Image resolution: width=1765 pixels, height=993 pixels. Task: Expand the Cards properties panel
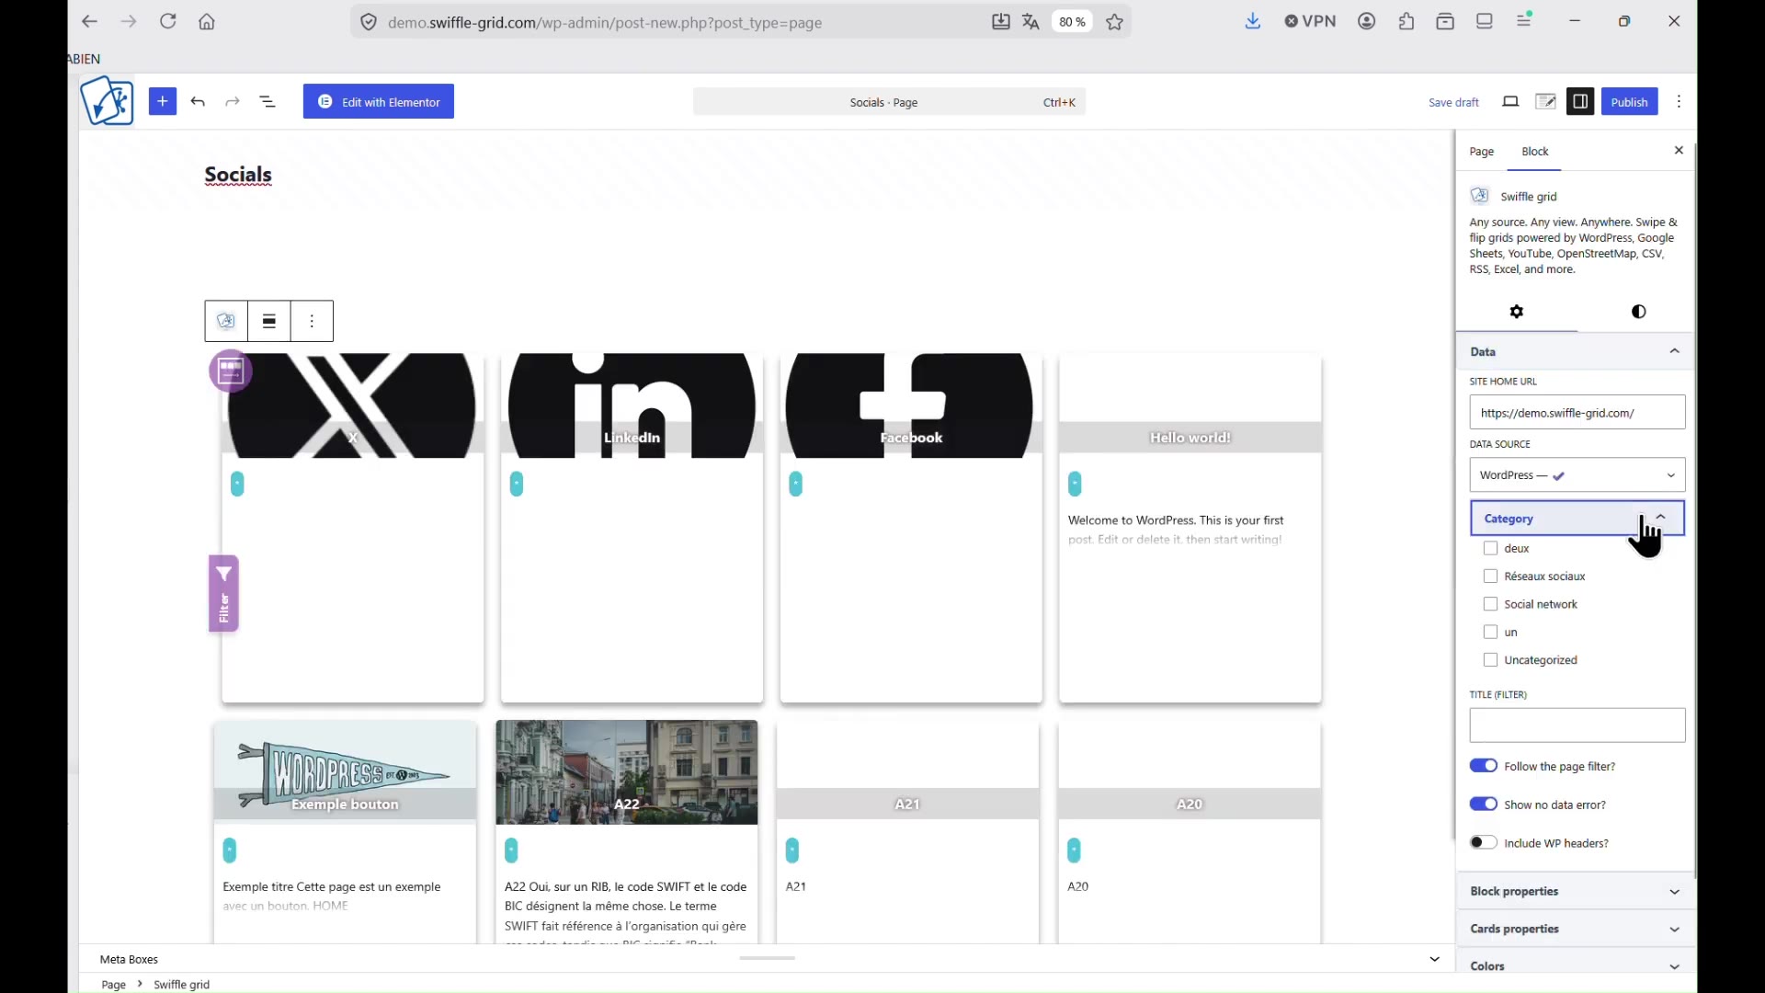1576,930
